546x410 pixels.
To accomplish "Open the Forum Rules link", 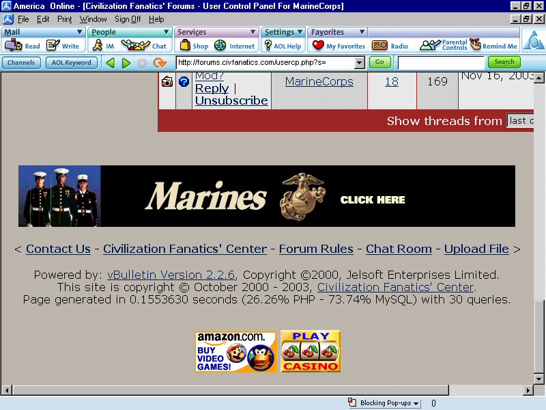I will click(316, 249).
